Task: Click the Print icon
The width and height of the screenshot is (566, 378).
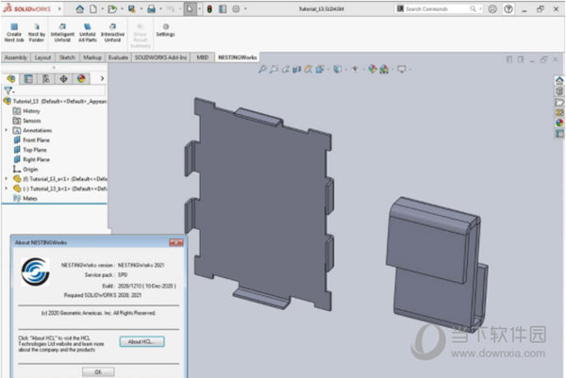Action: pos(151,9)
